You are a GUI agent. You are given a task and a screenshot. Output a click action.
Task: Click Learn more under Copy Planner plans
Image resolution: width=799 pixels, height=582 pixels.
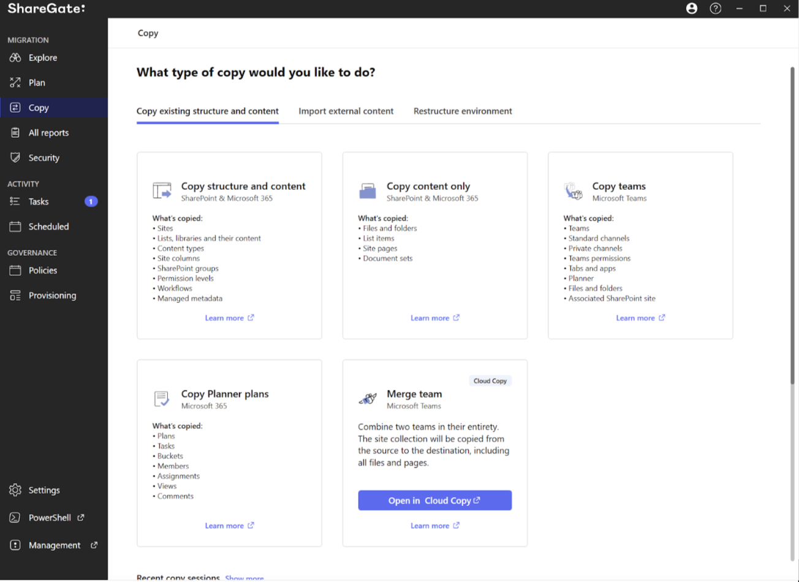[229, 526]
